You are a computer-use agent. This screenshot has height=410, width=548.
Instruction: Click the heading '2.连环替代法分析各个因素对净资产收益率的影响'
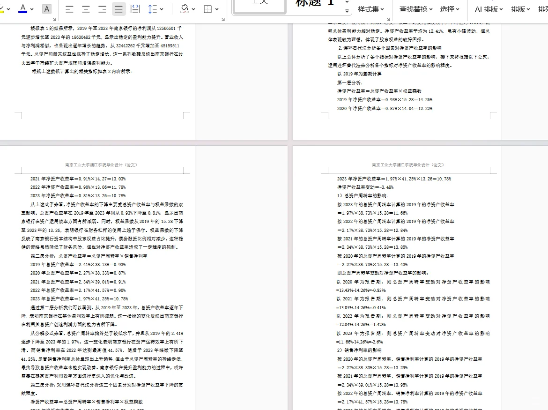[x=390, y=48]
